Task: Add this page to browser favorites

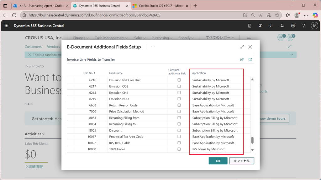Action: pyautogui.click(x=277, y=15)
